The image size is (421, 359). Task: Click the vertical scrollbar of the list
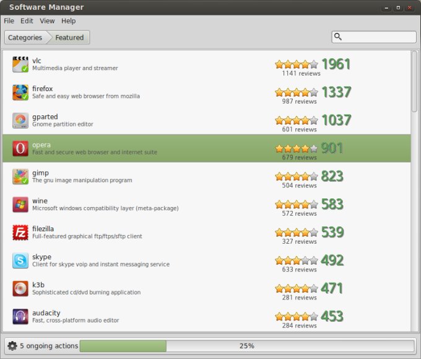pyautogui.click(x=414, y=81)
